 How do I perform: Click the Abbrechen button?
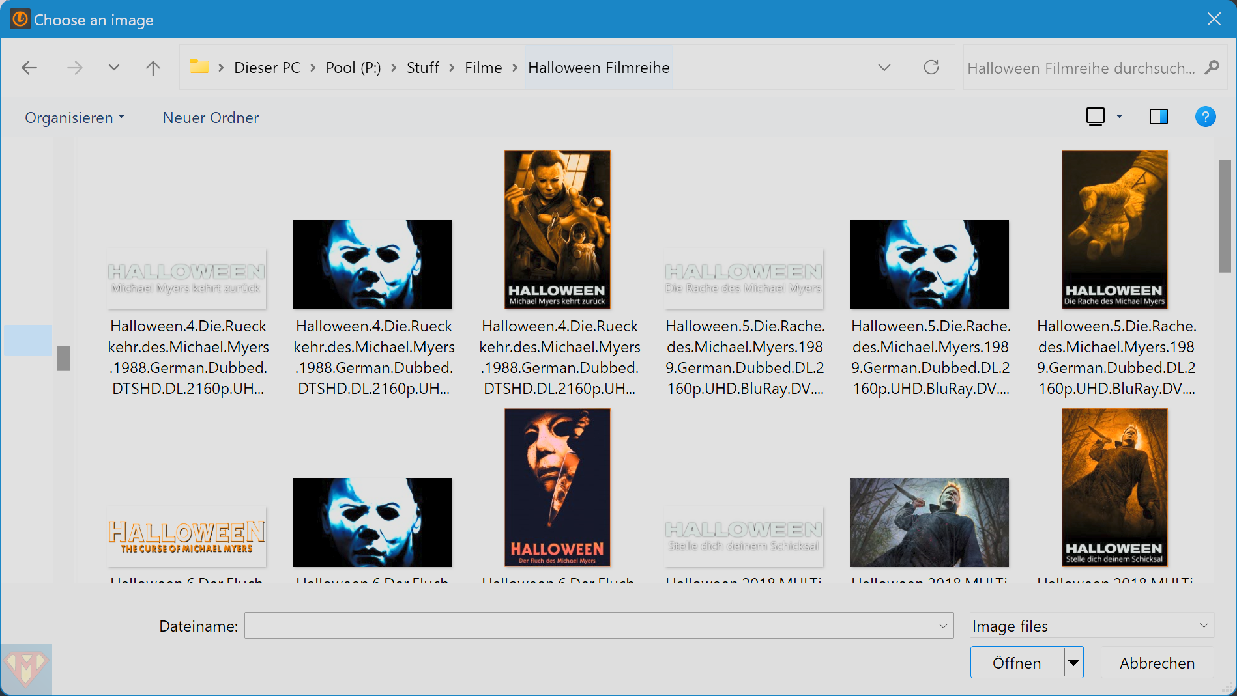pos(1157,663)
